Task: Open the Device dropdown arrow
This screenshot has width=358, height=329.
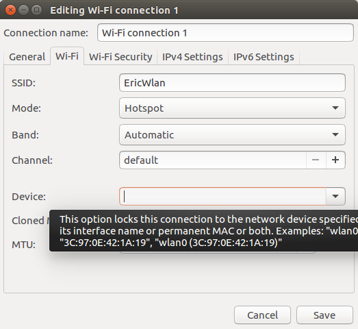Action: 335,196
